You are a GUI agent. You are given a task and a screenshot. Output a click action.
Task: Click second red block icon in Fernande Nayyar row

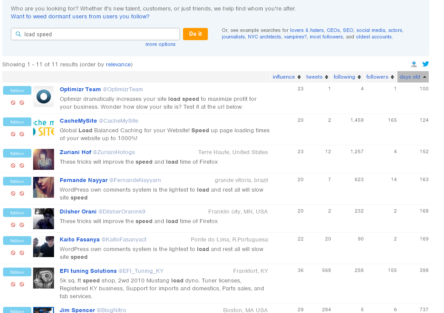tap(22, 193)
